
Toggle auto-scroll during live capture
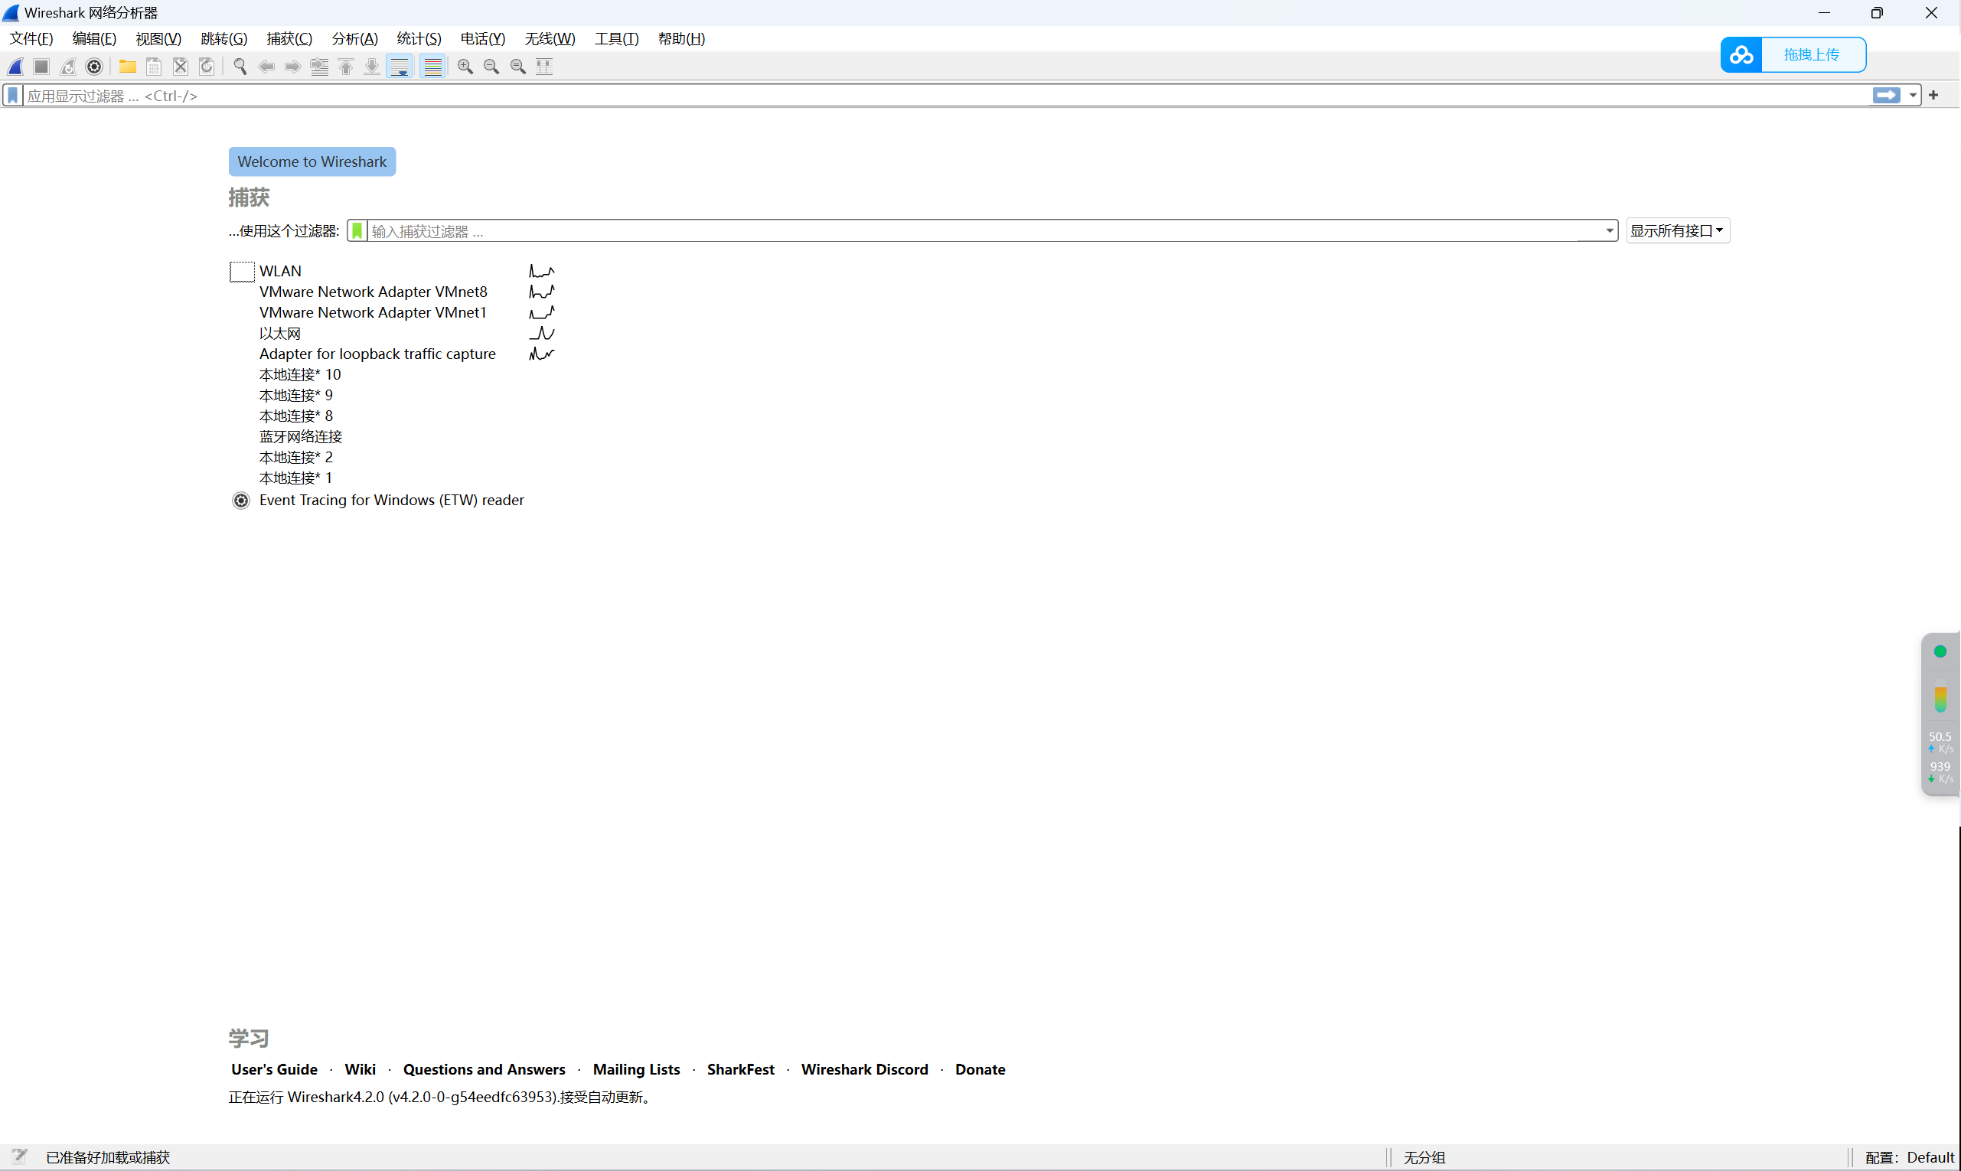tap(400, 67)
